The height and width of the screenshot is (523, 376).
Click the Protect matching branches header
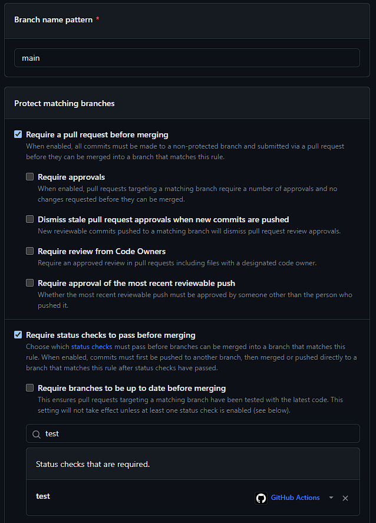click(x=64, y=103)
